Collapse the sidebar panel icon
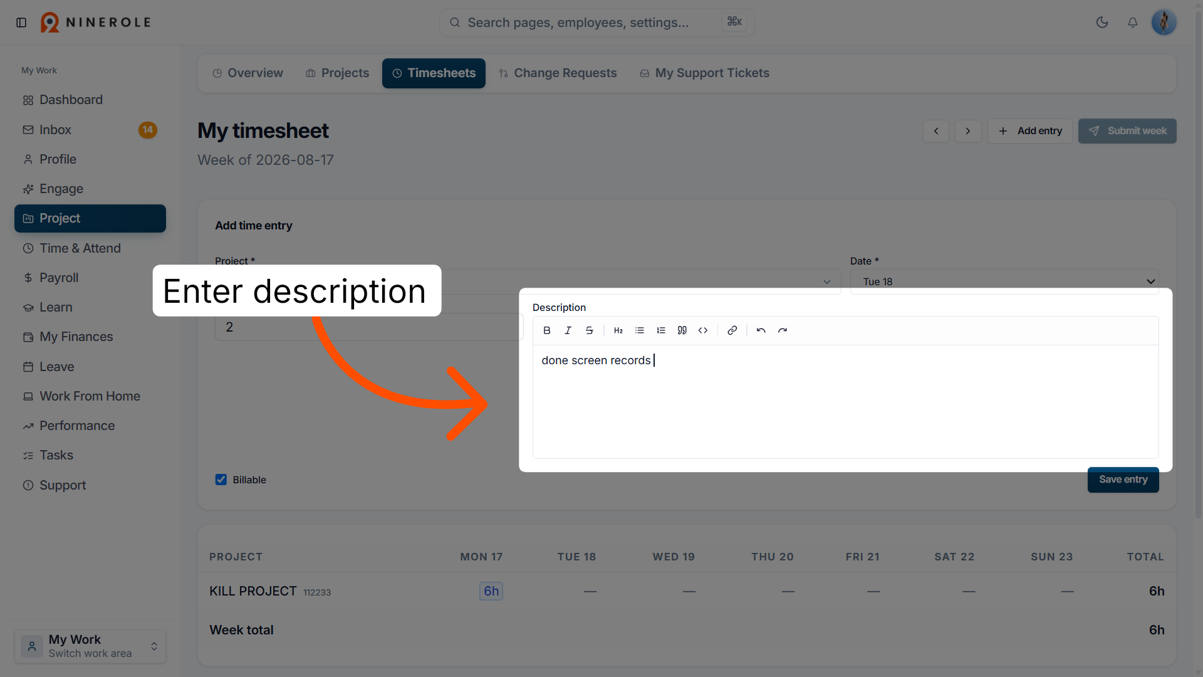Screen dimensions: 1203x677 pos(21,23)
